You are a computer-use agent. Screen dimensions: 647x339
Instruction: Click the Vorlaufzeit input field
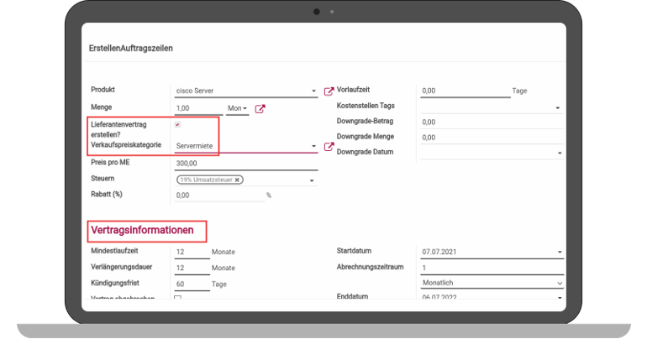(x=464, y=91)
